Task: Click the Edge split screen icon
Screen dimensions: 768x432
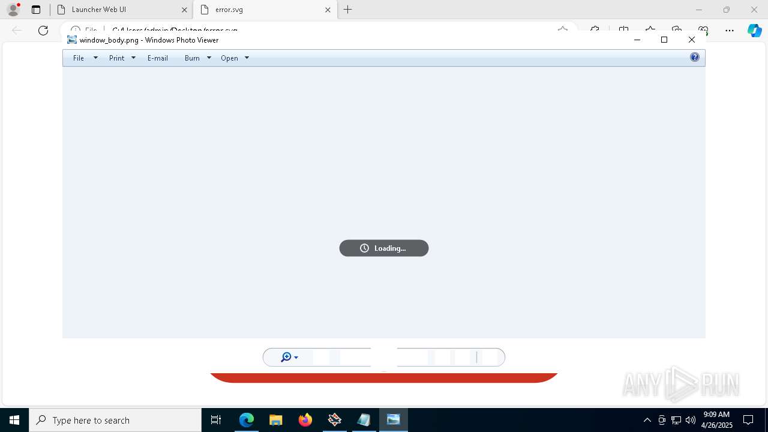Action: (x=623, y=30)
